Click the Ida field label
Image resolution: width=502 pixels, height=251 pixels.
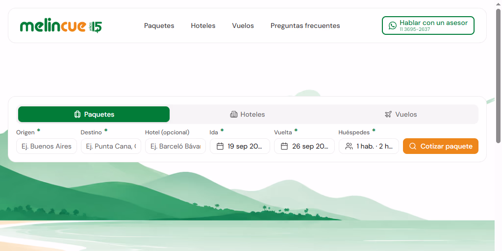pyautogui.click(x=214, y=132)
